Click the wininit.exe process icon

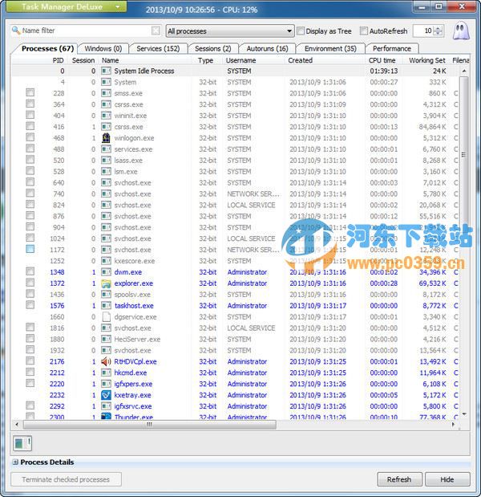tap(106, 116)
